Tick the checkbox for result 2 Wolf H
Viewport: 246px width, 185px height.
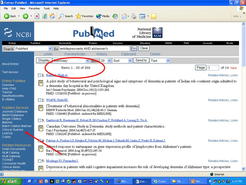pos(39,100)
